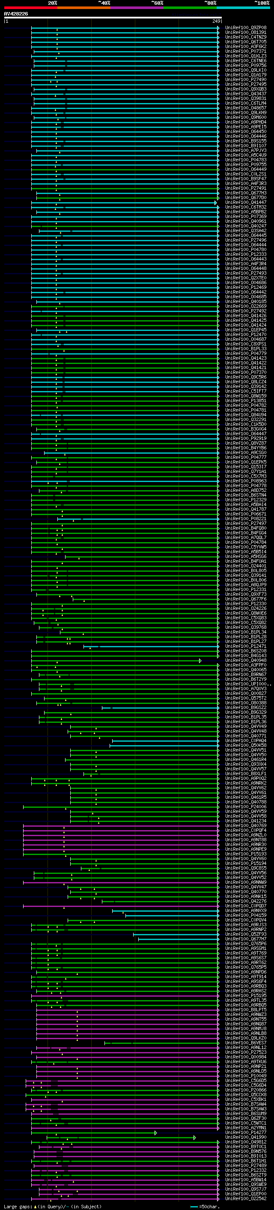Select hit label UniRef100_A9T769
This screenshot has height=1210, width=274.
(246, 953)
